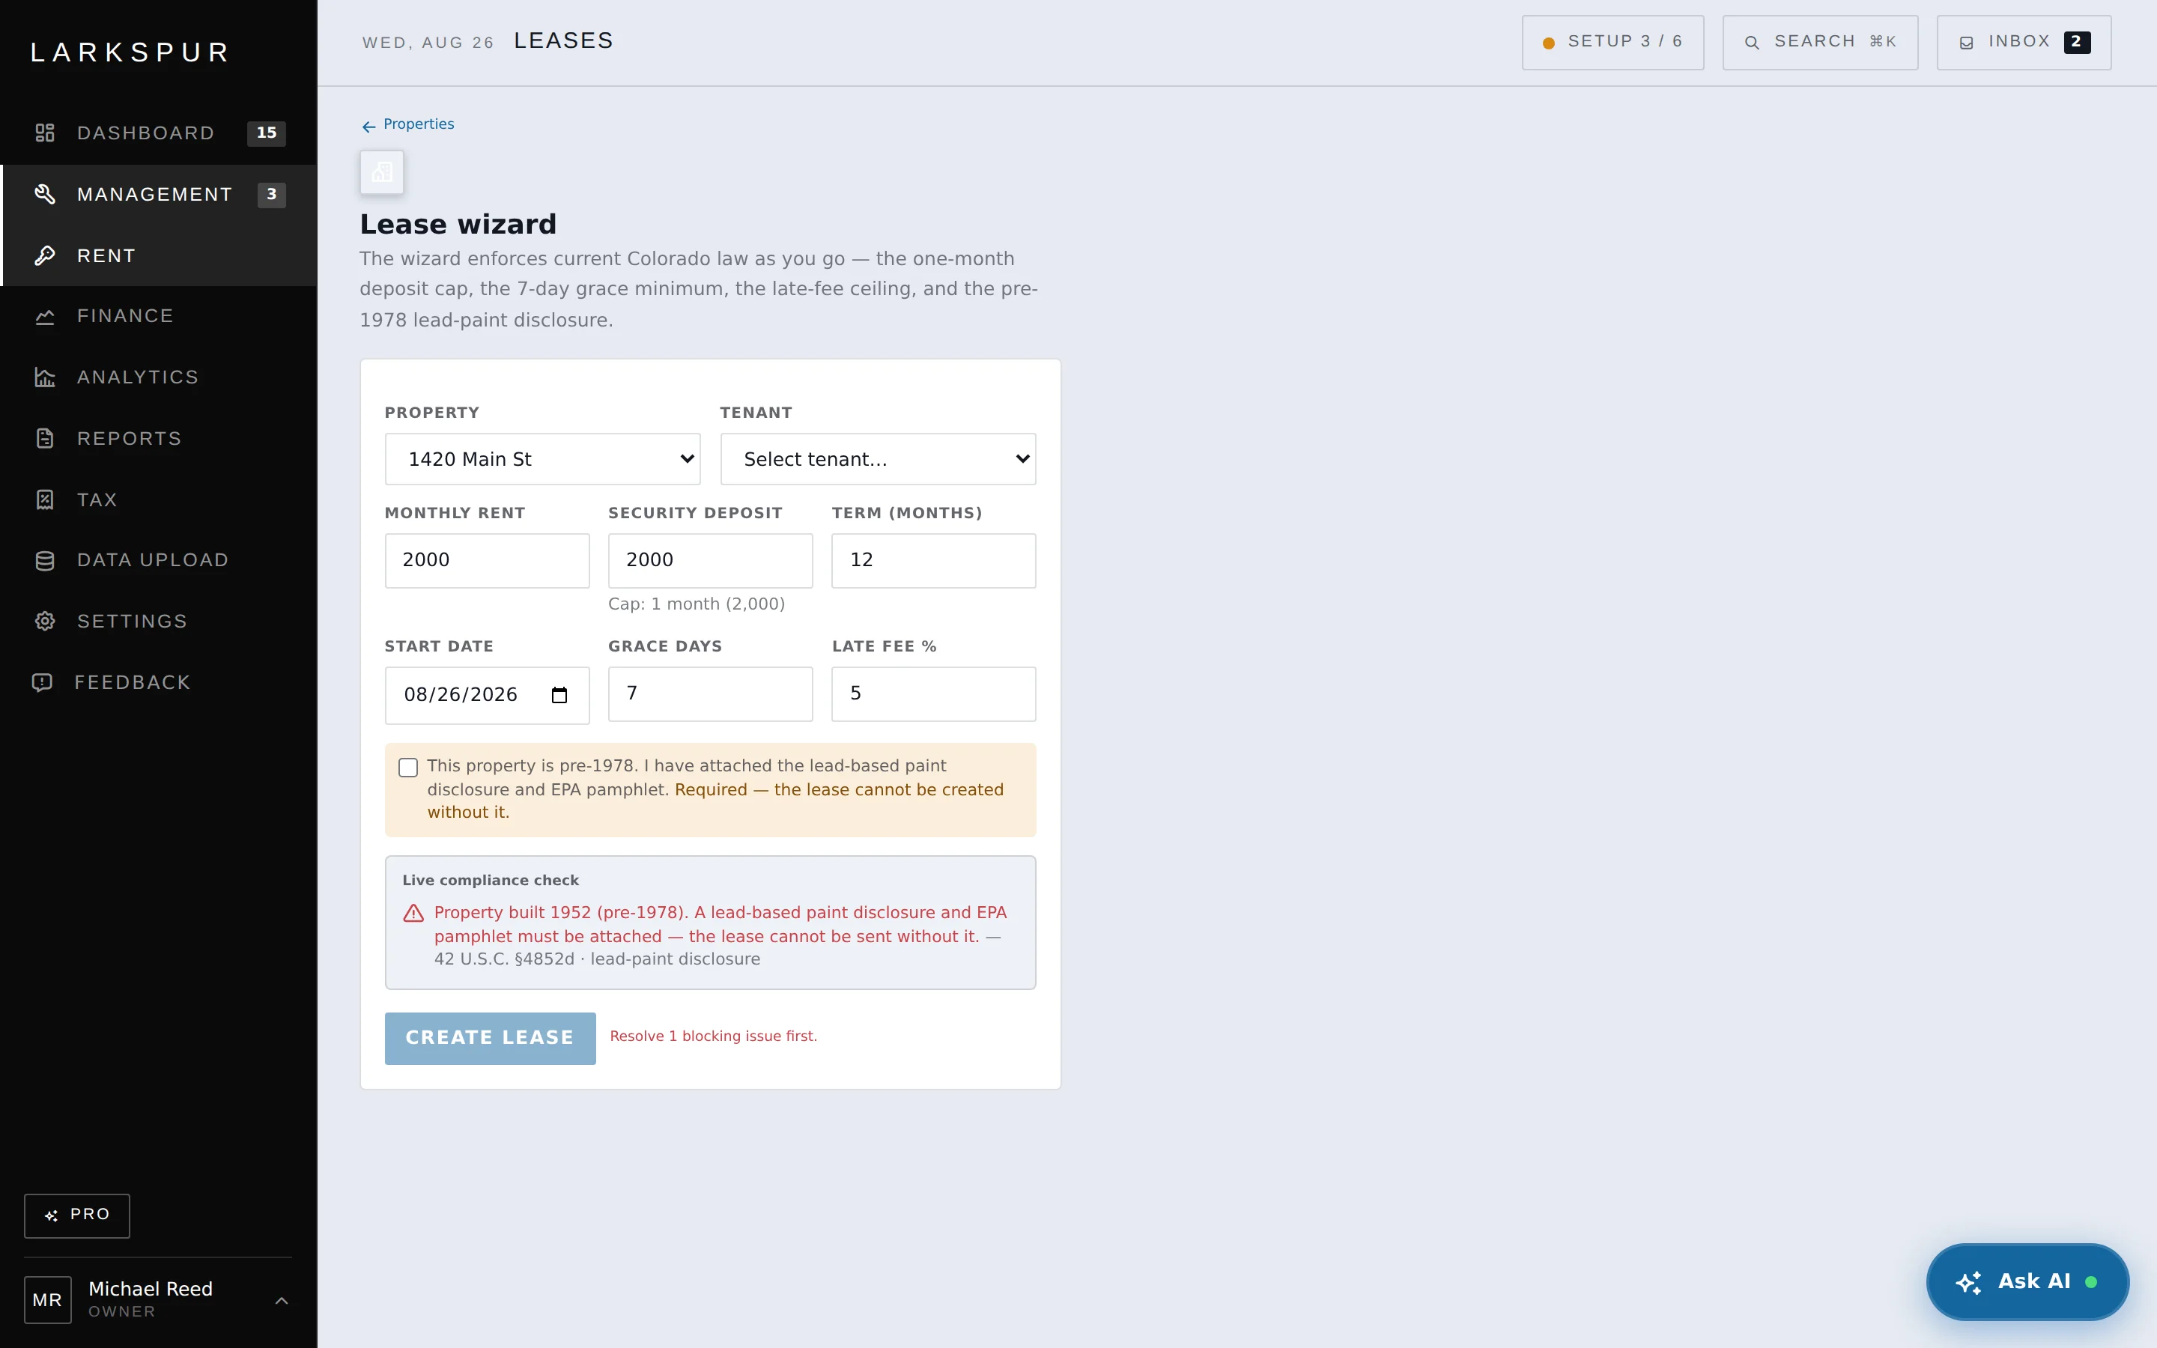This screenshot has width=2157, height=1348.
Task: Click the Management 3 count badge
Action: (271, 195)
